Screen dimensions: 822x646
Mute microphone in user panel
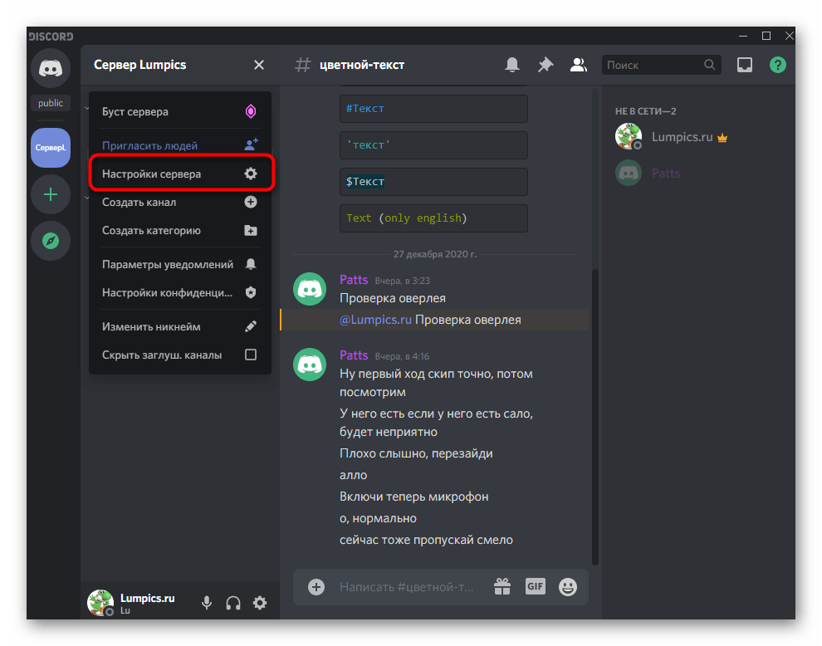click(x=207, y=603)
